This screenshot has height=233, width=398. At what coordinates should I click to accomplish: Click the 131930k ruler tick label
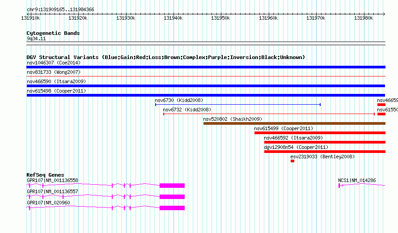click(x=126, y=18)
